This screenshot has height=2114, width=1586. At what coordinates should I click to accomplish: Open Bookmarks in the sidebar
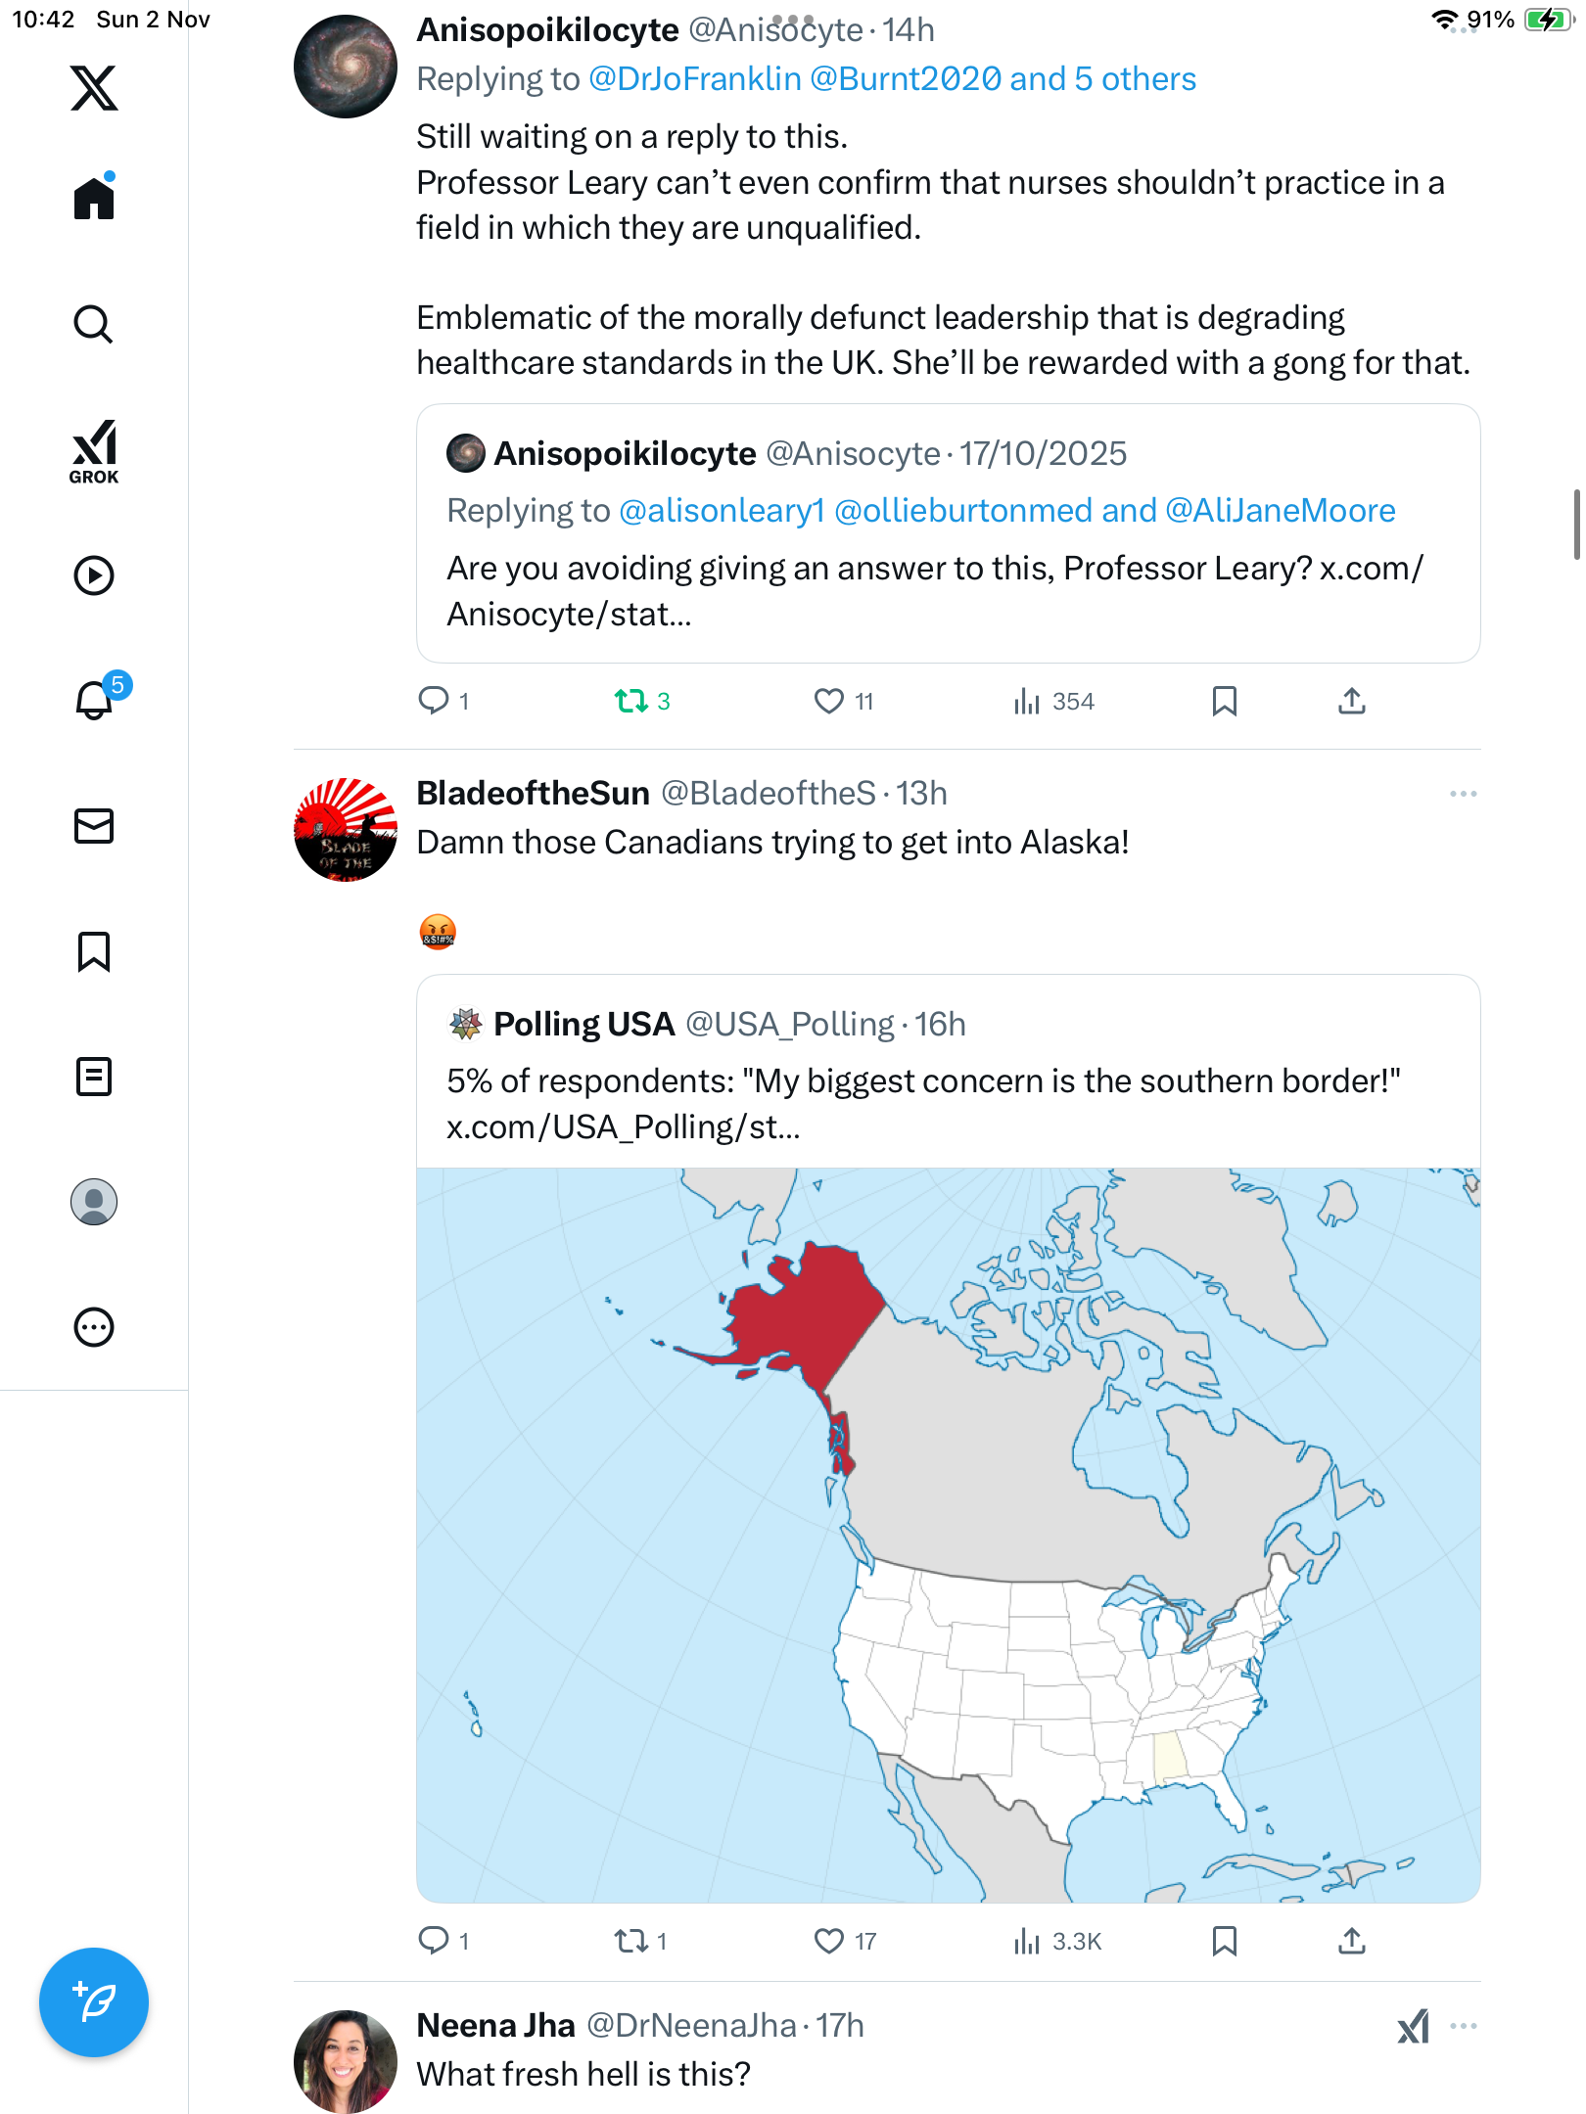[94, 951]
